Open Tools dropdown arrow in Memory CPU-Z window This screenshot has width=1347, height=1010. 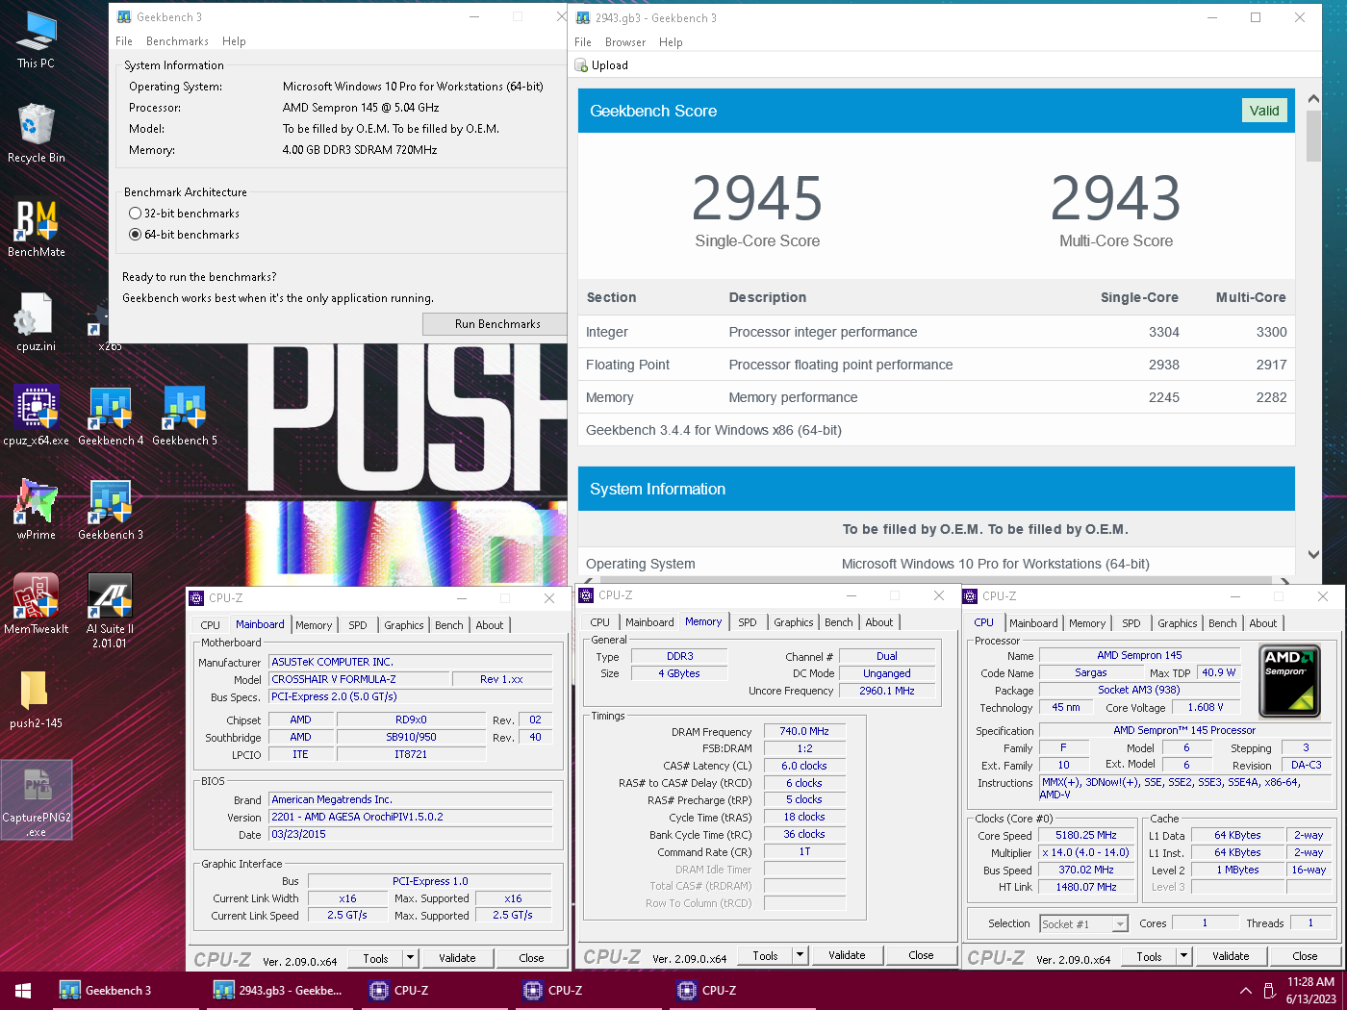[801, 955]
